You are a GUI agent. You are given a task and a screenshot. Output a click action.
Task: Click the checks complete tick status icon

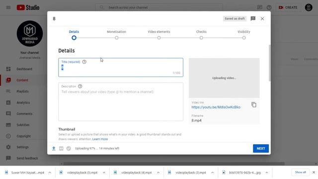[x=69, y=148]
